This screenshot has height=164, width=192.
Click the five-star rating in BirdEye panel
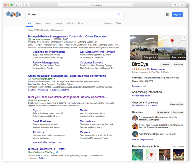pos(141,69)
